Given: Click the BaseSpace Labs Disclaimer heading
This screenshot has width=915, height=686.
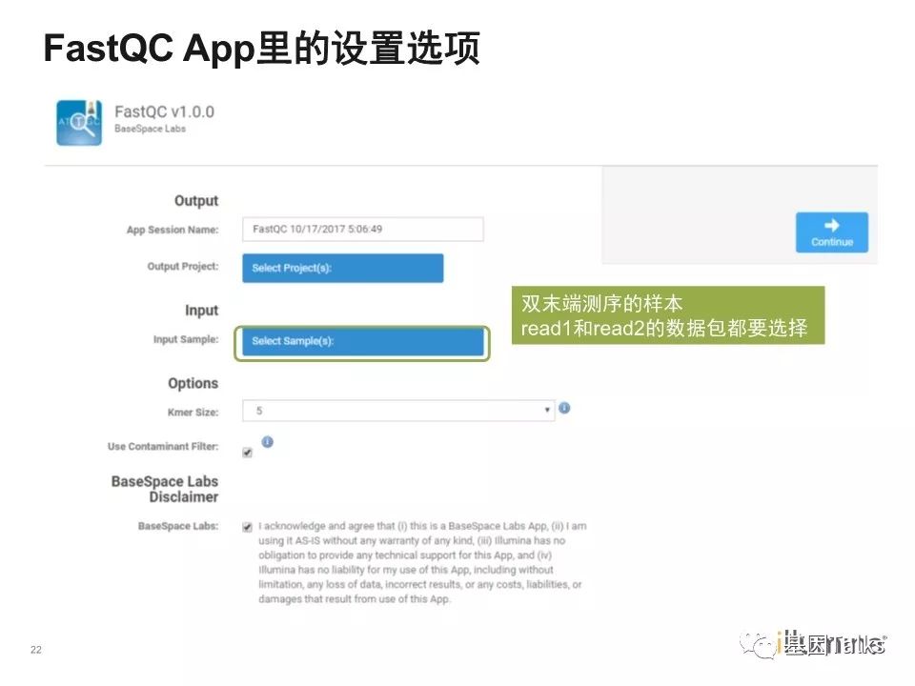Looking at the screenshot, I should point(165,489).
